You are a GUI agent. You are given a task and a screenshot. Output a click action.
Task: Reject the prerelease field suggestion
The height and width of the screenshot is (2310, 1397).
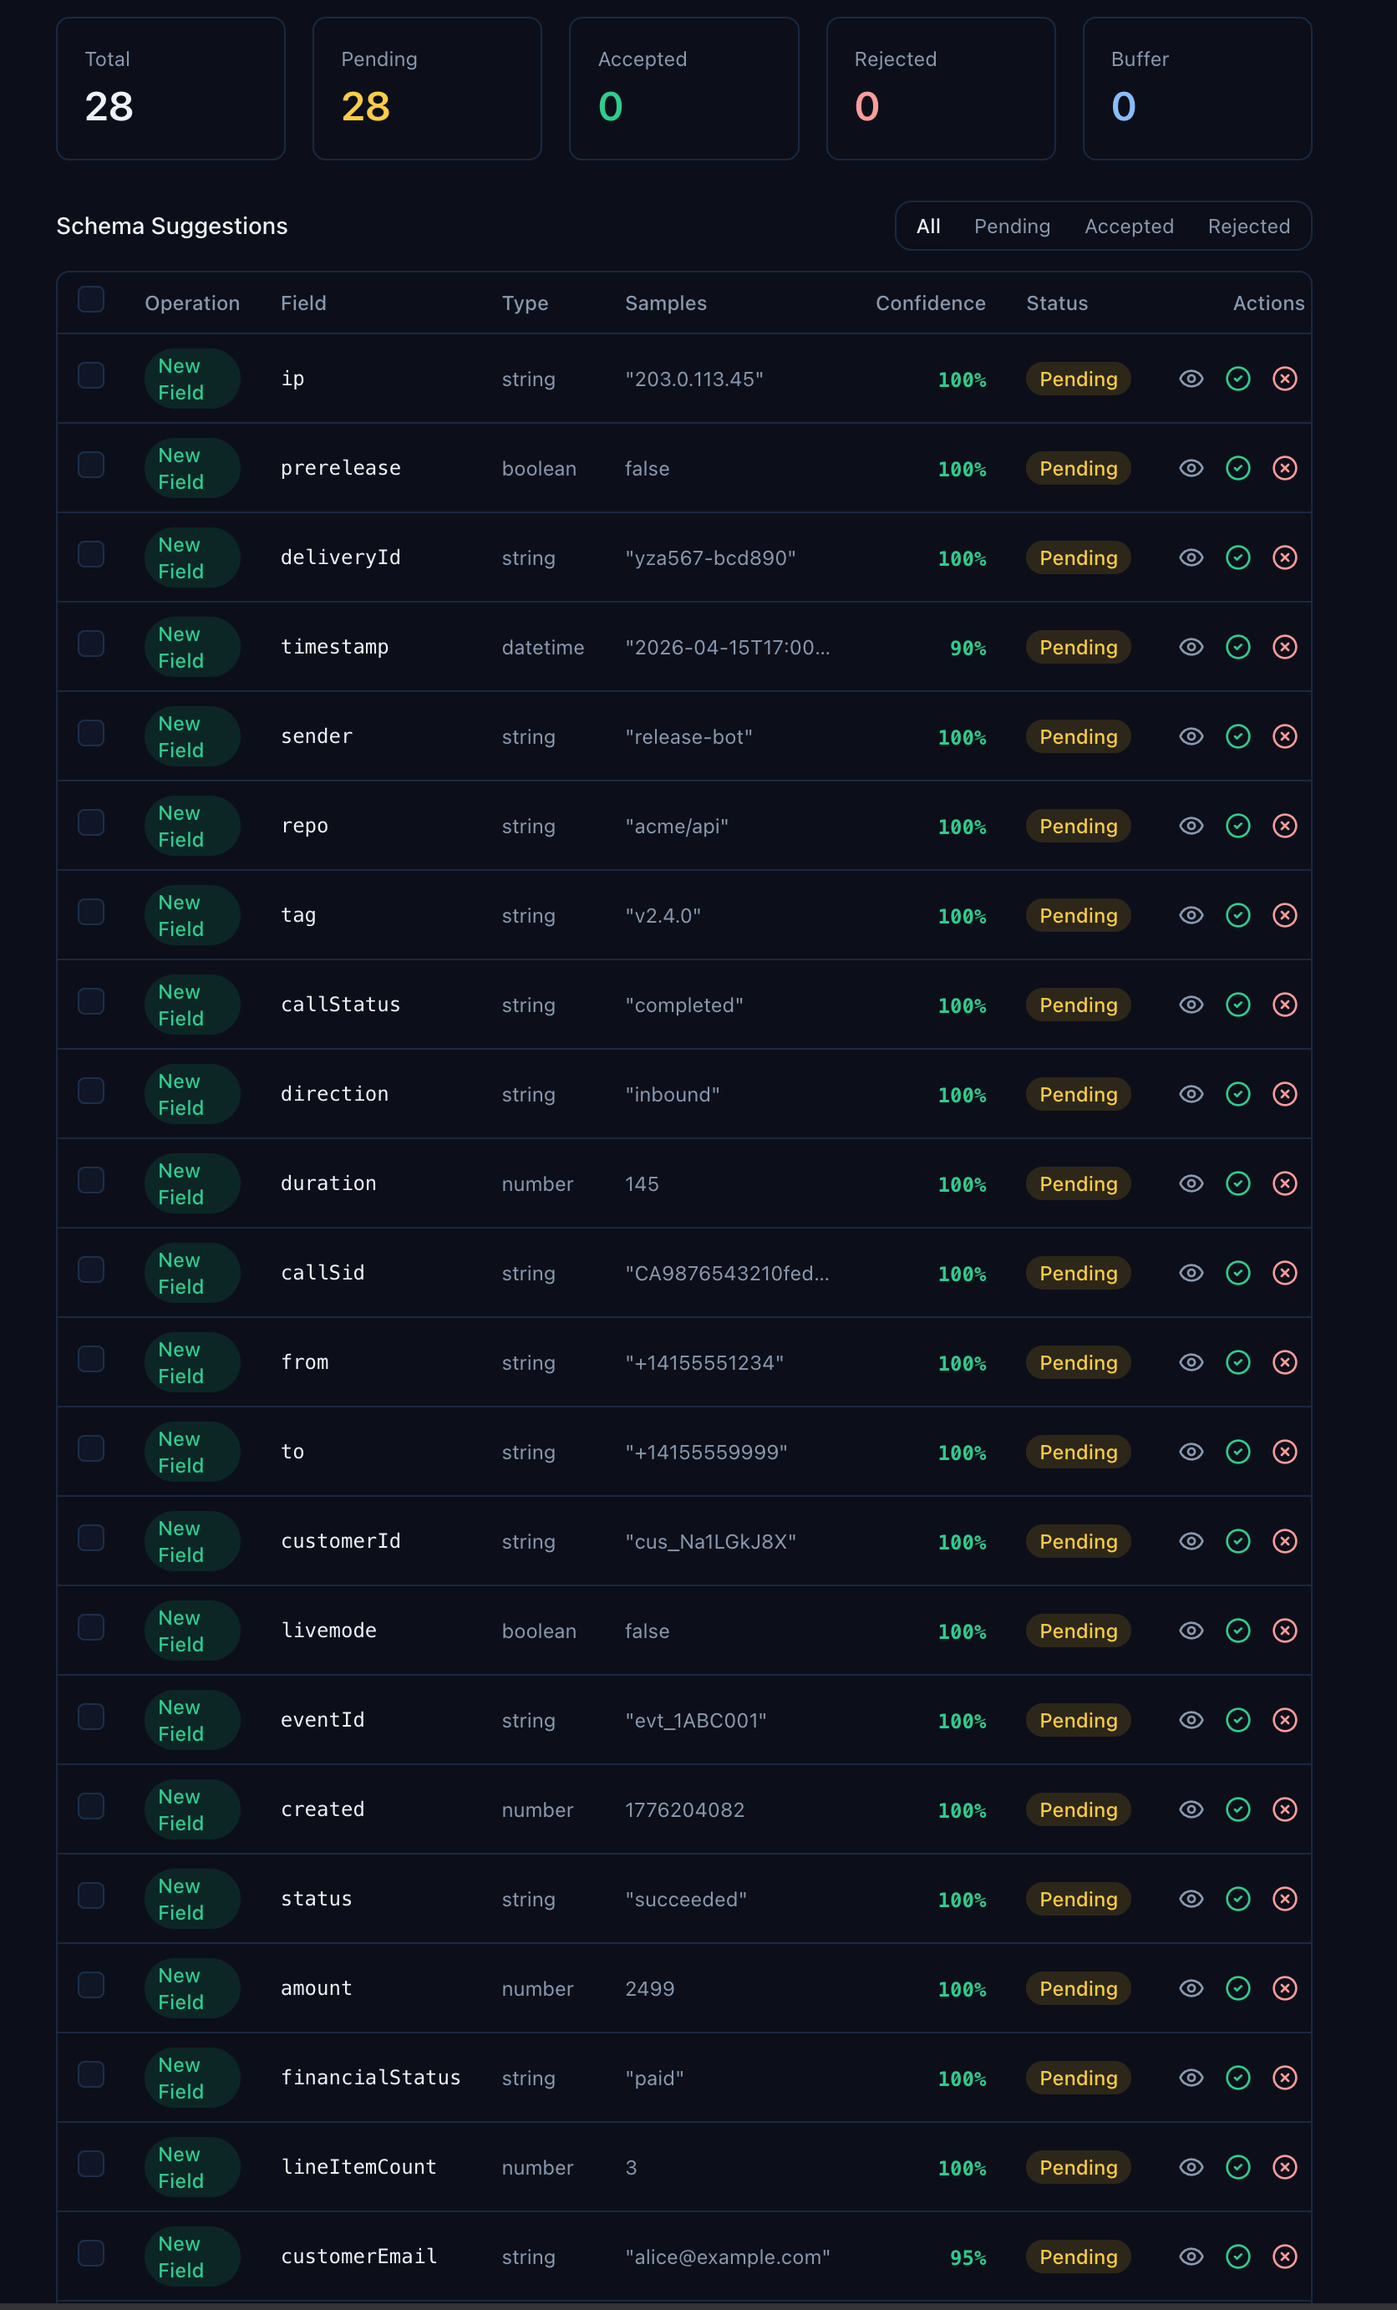click(1284, 468)
